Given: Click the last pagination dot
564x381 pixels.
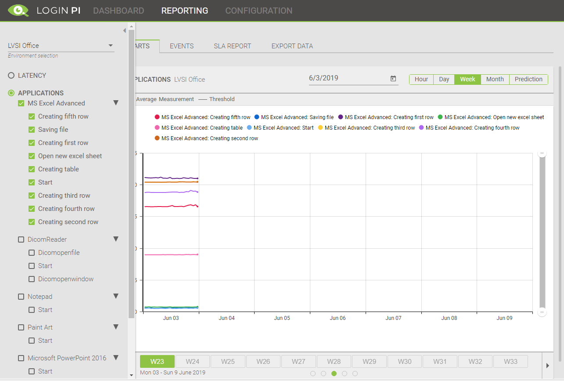Looking at the screenshot, I should coord(355,374).
